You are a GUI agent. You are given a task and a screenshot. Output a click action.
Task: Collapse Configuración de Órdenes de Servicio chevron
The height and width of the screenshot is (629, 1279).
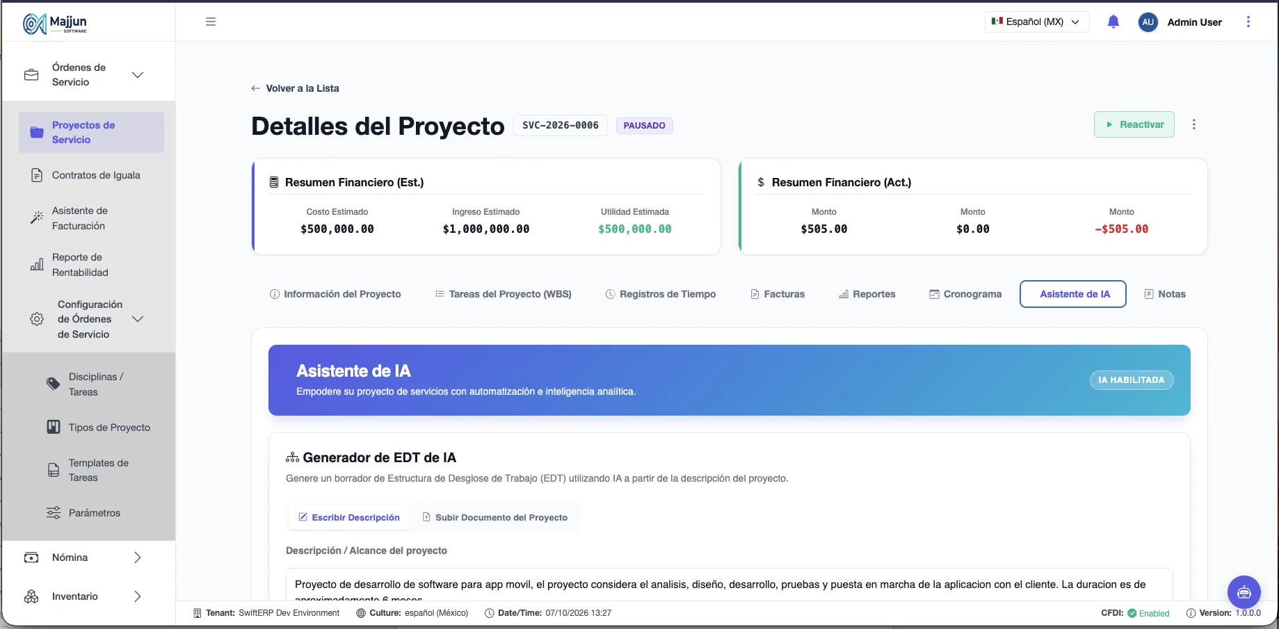[x=138, y=319]
